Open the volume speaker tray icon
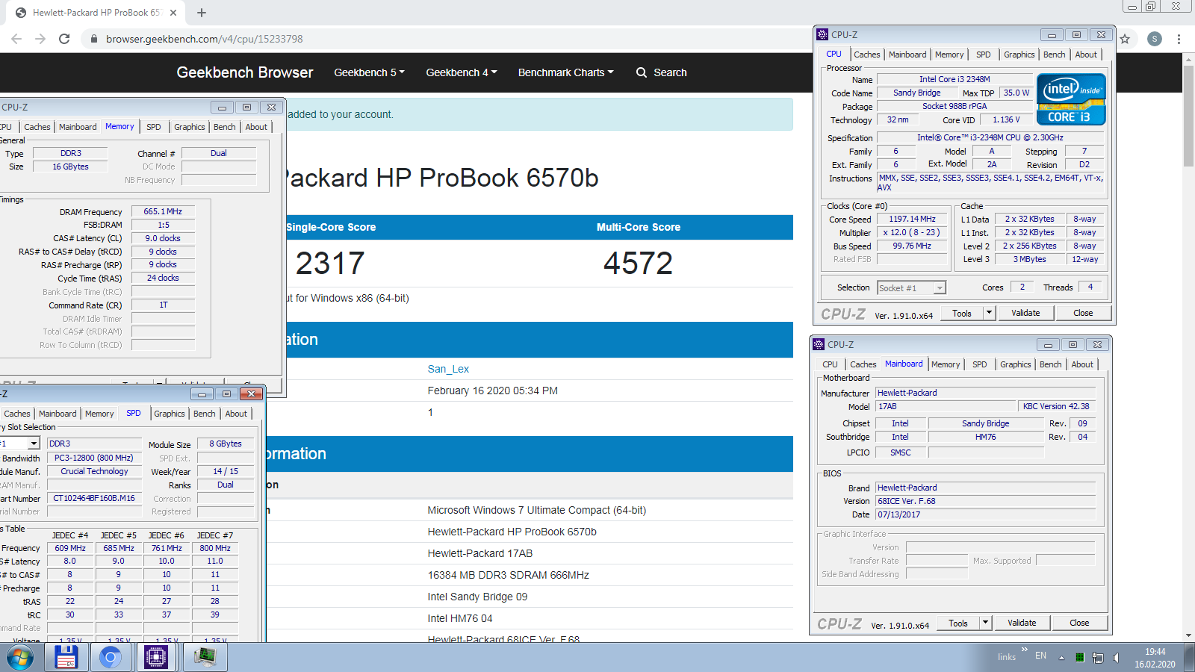 [x=1116, y=658]
